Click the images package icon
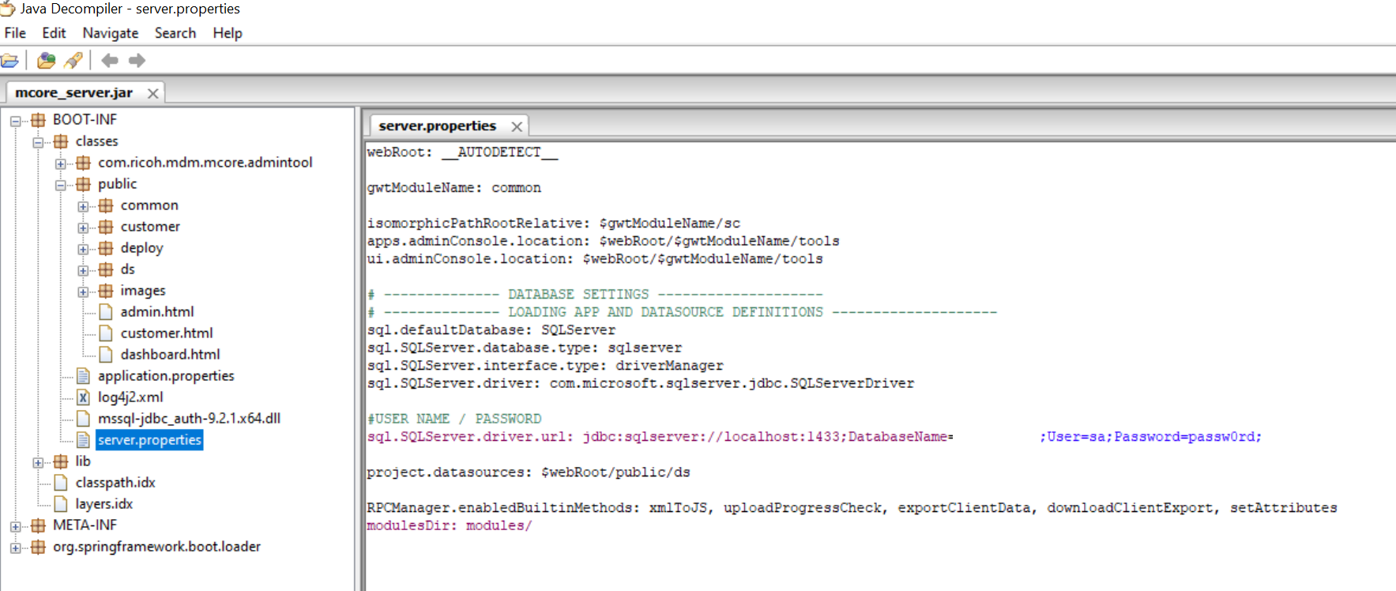 pos(106,291)
